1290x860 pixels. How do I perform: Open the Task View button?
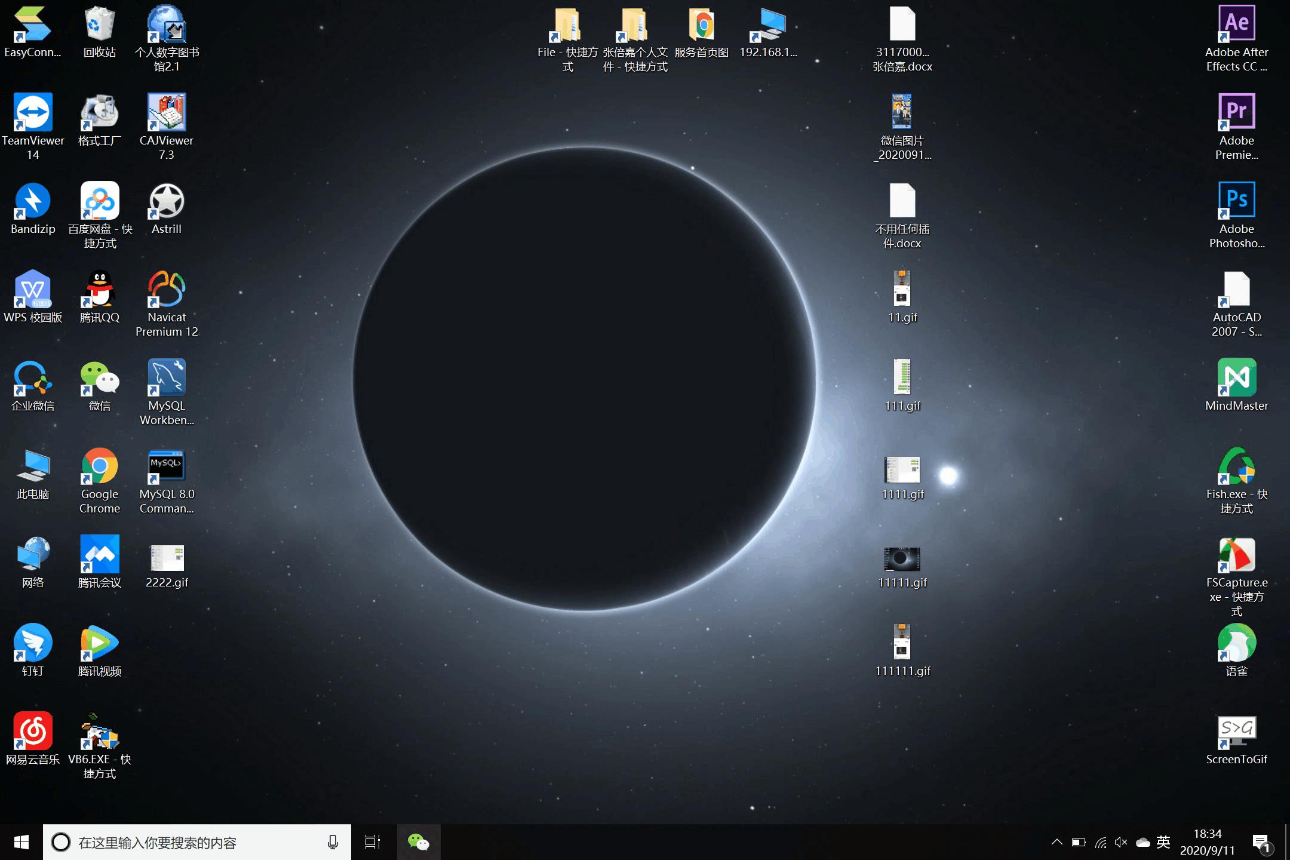click(x=373, y=843)
